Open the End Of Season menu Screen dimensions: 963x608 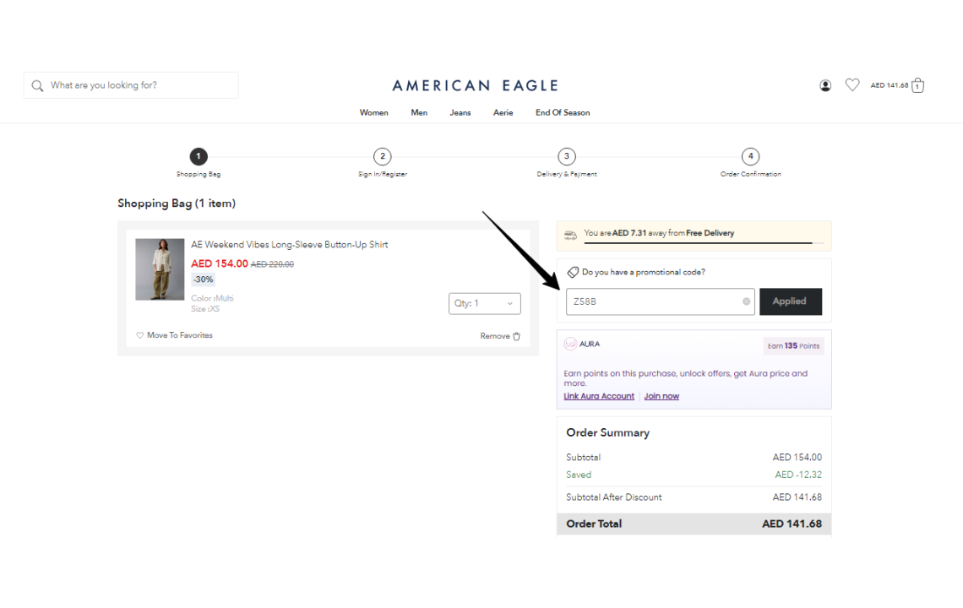[563, 112]
